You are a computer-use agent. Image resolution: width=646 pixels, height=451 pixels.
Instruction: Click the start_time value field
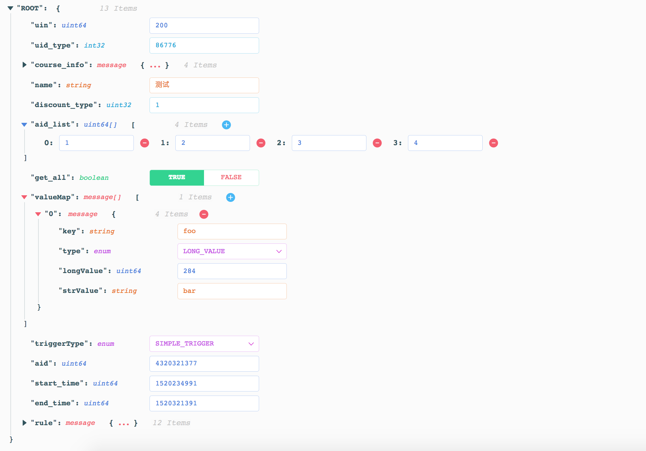[x=204, y=383]
